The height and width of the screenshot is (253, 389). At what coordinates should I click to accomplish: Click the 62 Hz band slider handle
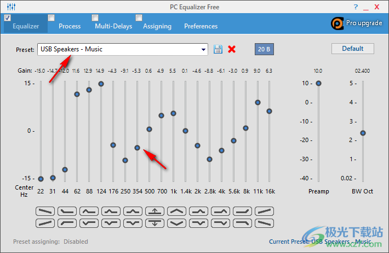click(77, 94)
